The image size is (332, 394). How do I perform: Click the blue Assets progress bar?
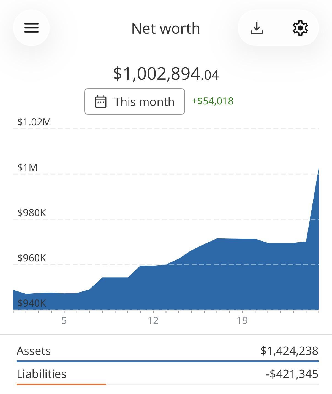[167, 361]
